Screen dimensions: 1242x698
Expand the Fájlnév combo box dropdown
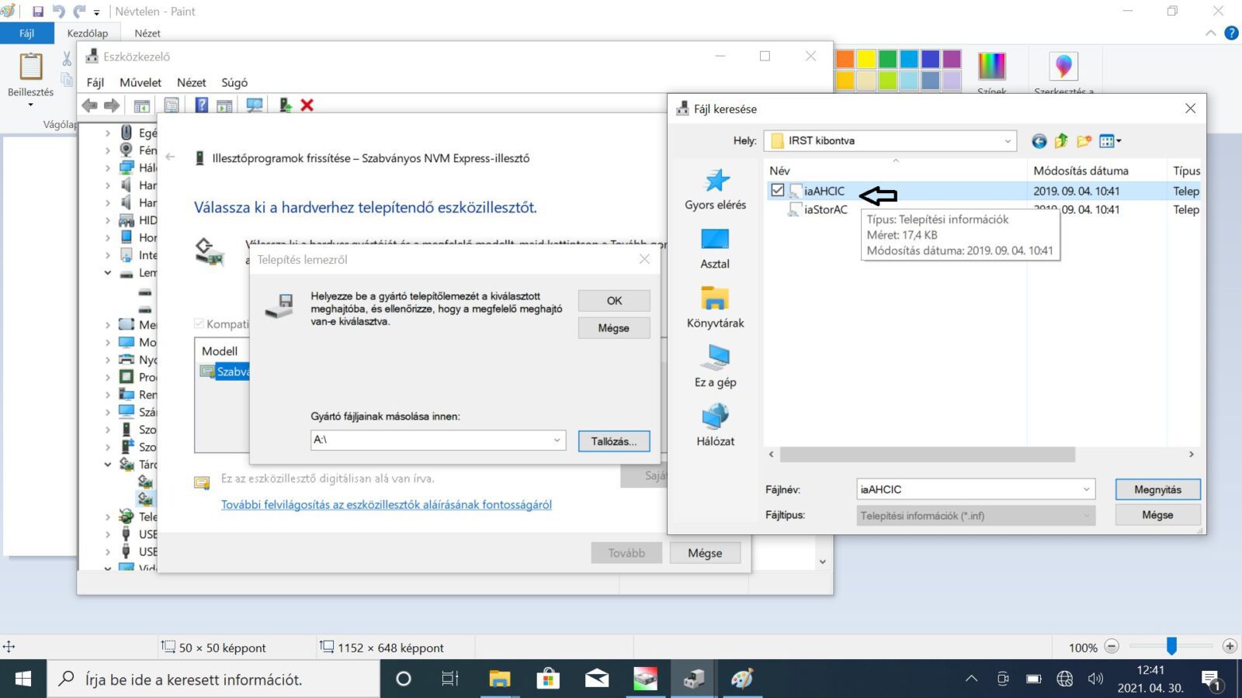[1086, 489]
